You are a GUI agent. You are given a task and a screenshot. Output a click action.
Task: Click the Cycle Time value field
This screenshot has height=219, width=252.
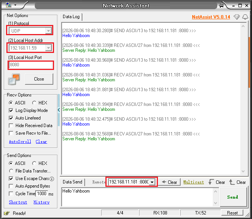(x=42, y=194)
